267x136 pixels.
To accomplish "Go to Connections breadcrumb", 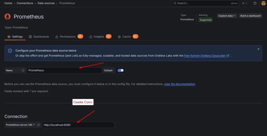I will (25, 3).
